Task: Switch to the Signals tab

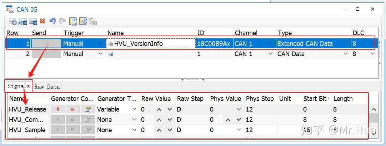Action: click(x=19, y=86)
